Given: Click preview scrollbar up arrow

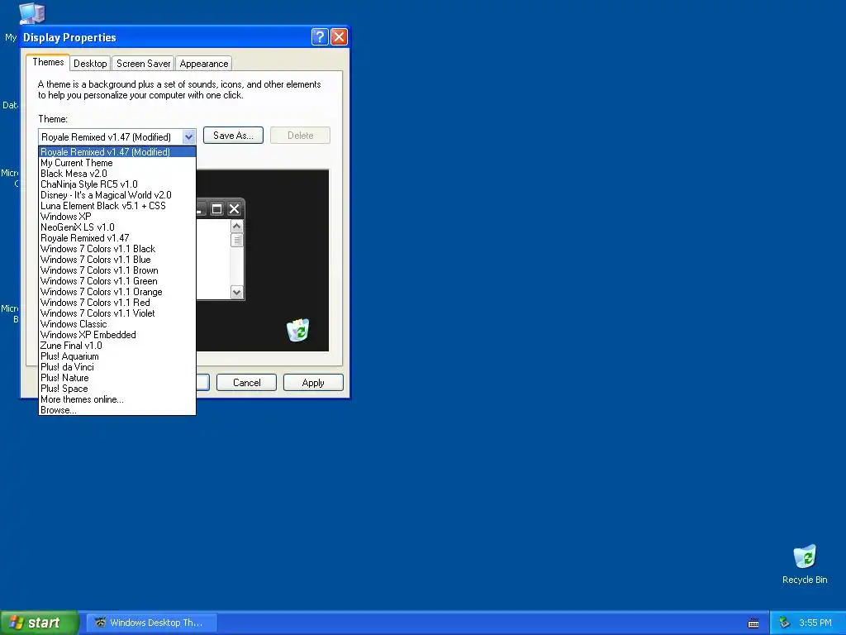Looking at the screenshot, I should 236,227.
